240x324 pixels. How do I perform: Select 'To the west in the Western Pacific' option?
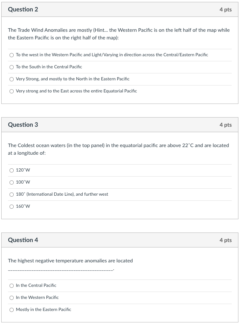point(11,55)
